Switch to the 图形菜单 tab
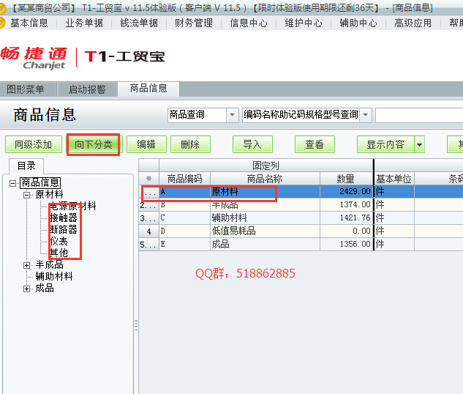 [x=26, y=89]
